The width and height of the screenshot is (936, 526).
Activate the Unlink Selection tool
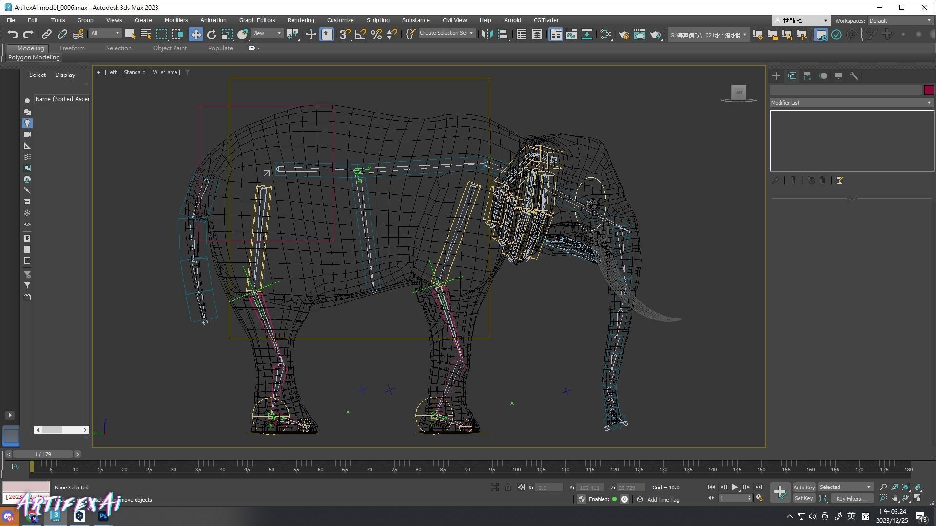pos(62,34)
